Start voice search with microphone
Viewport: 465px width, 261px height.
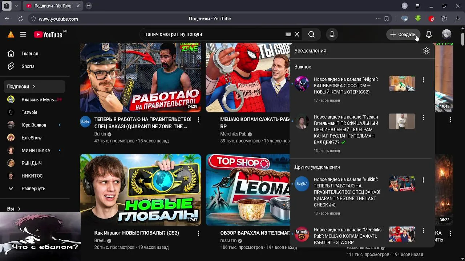[x=332, y=34]
